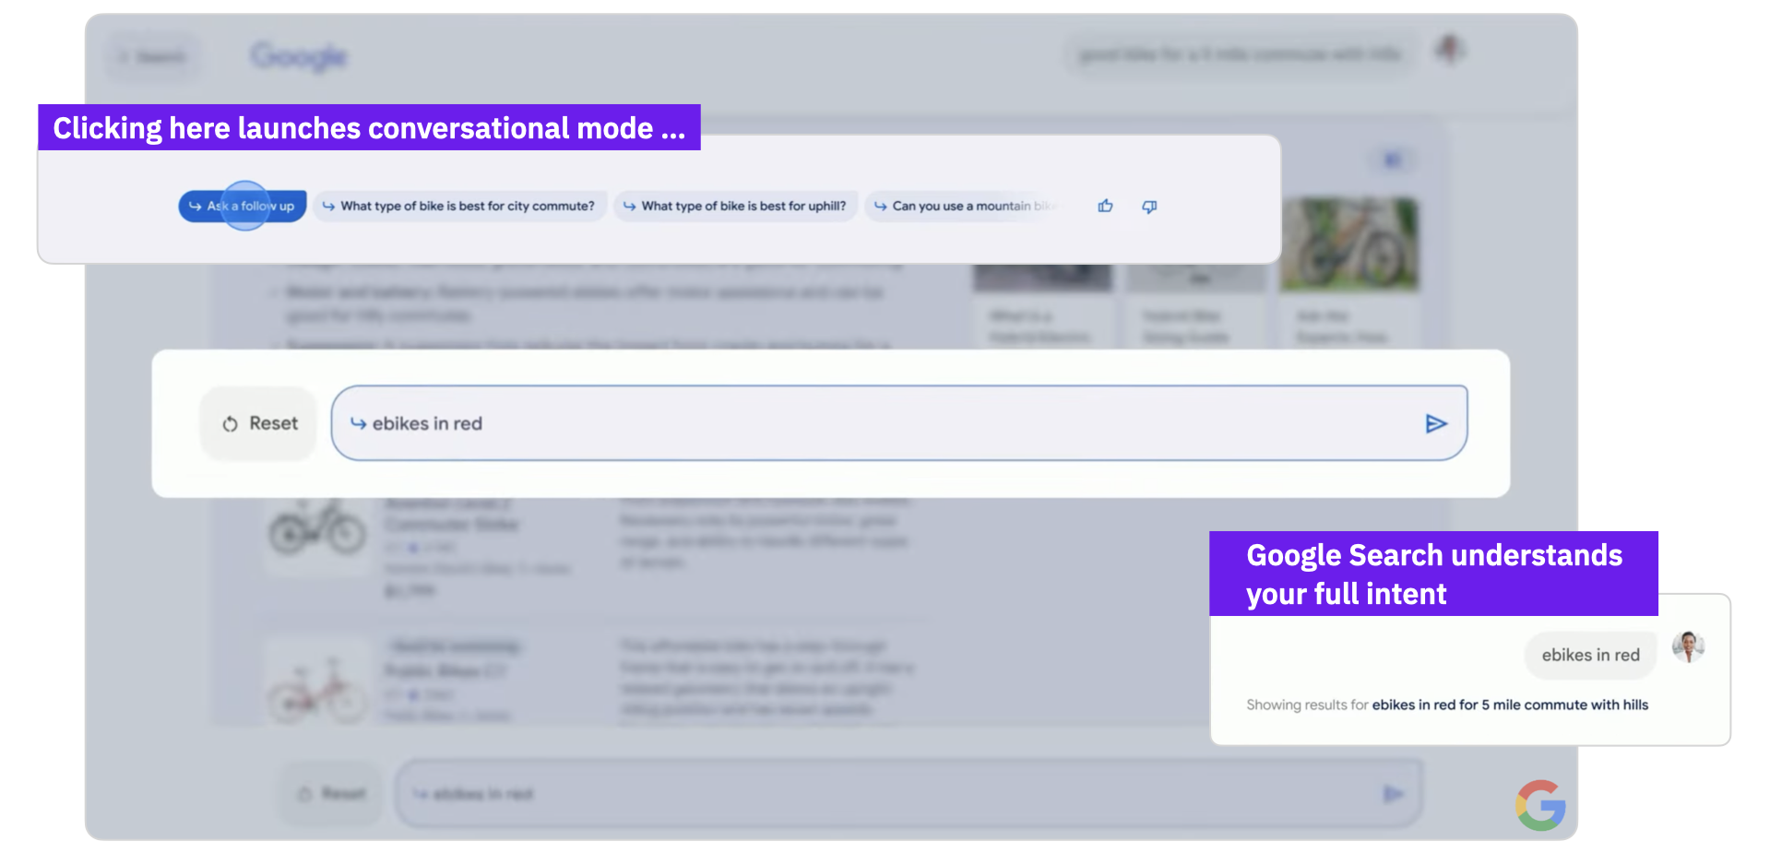The width and height of the screenshot is (1770, 853).
Task: Click the blurred bottom follow-up input field
Action: pos(909,793)
